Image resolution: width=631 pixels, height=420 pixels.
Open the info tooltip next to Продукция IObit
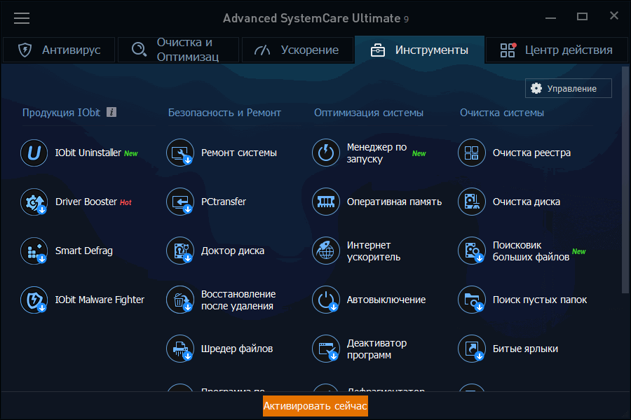pos(111,112)
